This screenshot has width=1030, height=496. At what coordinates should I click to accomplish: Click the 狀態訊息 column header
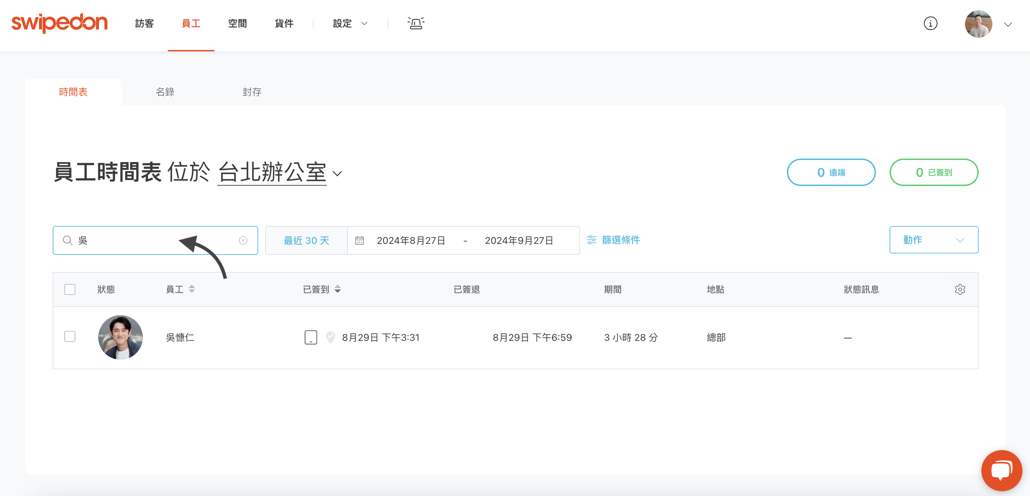[x=861, y=289]
